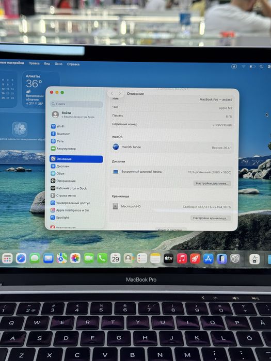Open the Алматы weather widget
Screen dimensions: 271x361
[40, 90]
